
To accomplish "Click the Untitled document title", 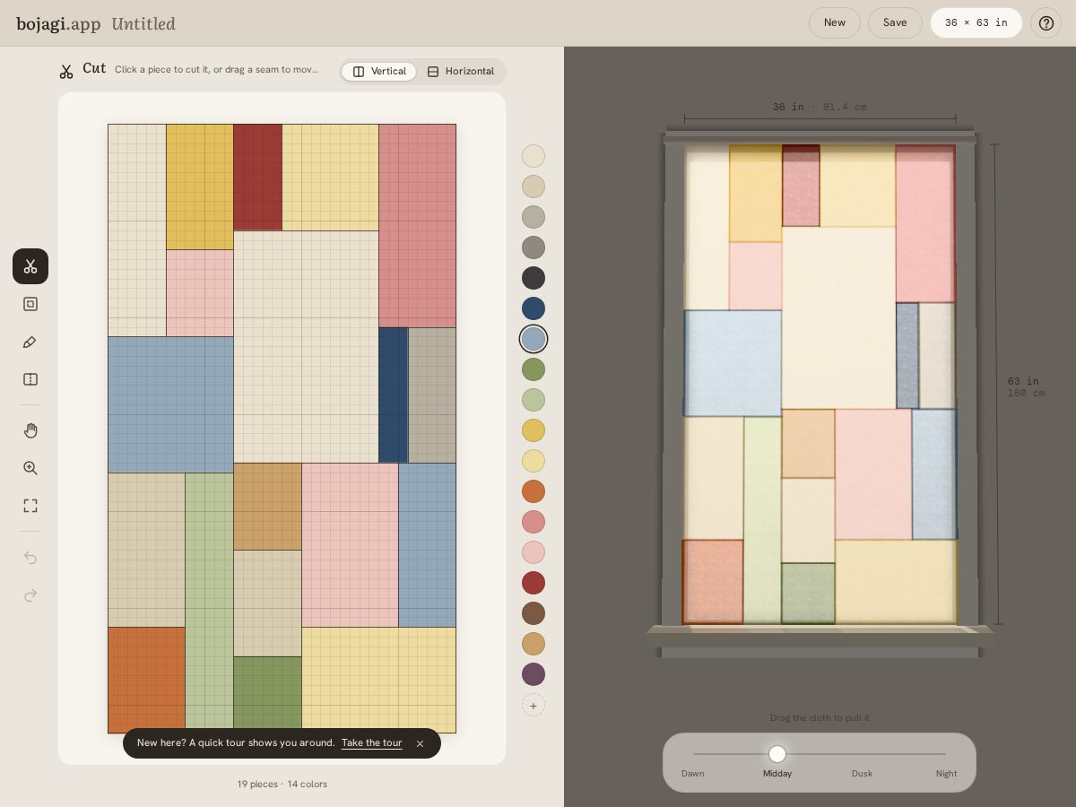I will pos(143,24).
